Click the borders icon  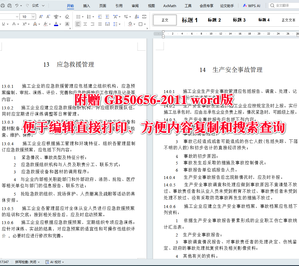click(141, 24)
